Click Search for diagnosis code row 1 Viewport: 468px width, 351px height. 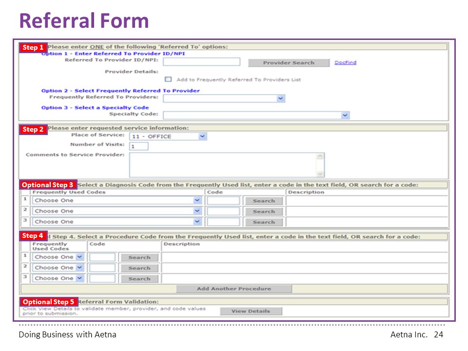264,201
